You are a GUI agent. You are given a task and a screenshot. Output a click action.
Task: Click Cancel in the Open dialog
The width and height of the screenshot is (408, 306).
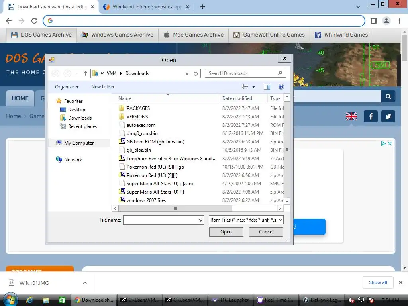pyautogui.click(x=266, y=232)
